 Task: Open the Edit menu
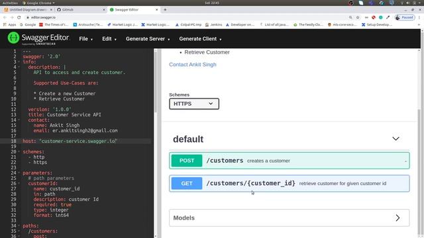109,39
